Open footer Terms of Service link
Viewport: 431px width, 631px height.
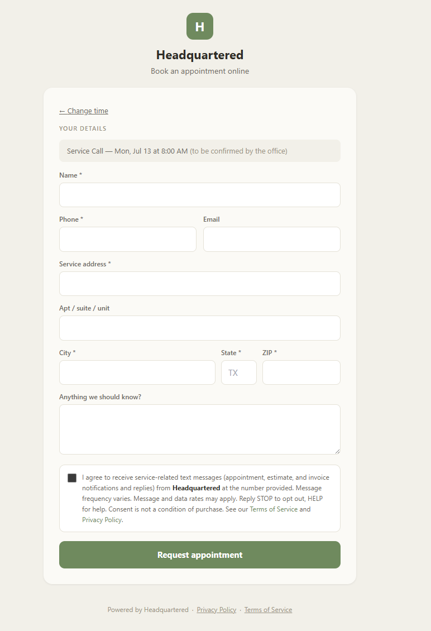[268, 610]
